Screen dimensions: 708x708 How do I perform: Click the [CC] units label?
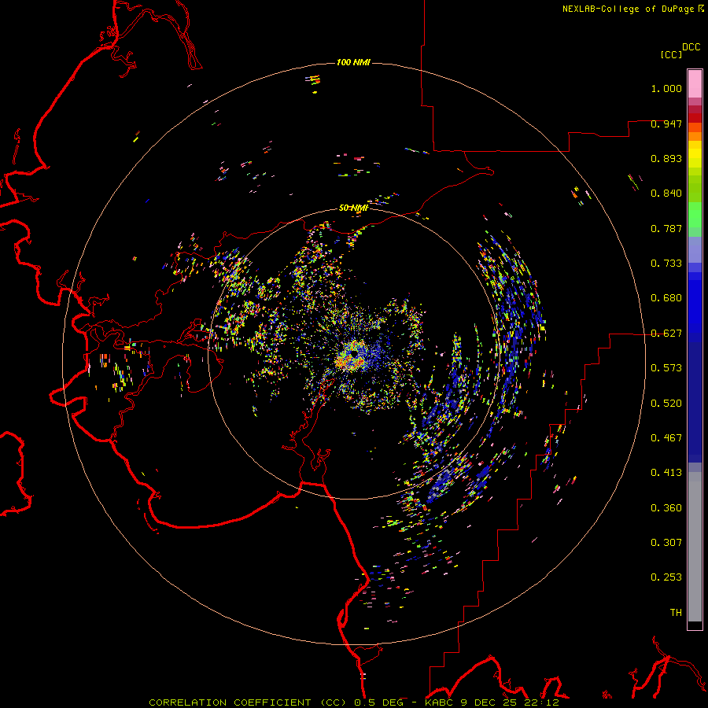pyautogui.click(x=671, y=54)
